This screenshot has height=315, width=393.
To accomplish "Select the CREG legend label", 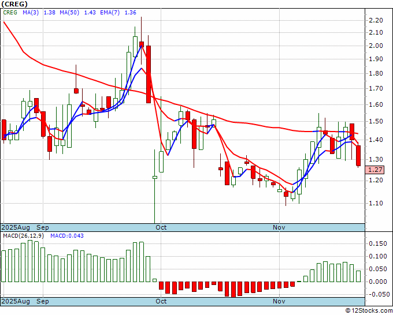I will click(x=10, y=13).
